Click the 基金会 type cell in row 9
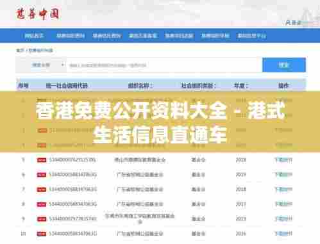This screenshot has width=320, height=244. [198, 219]
